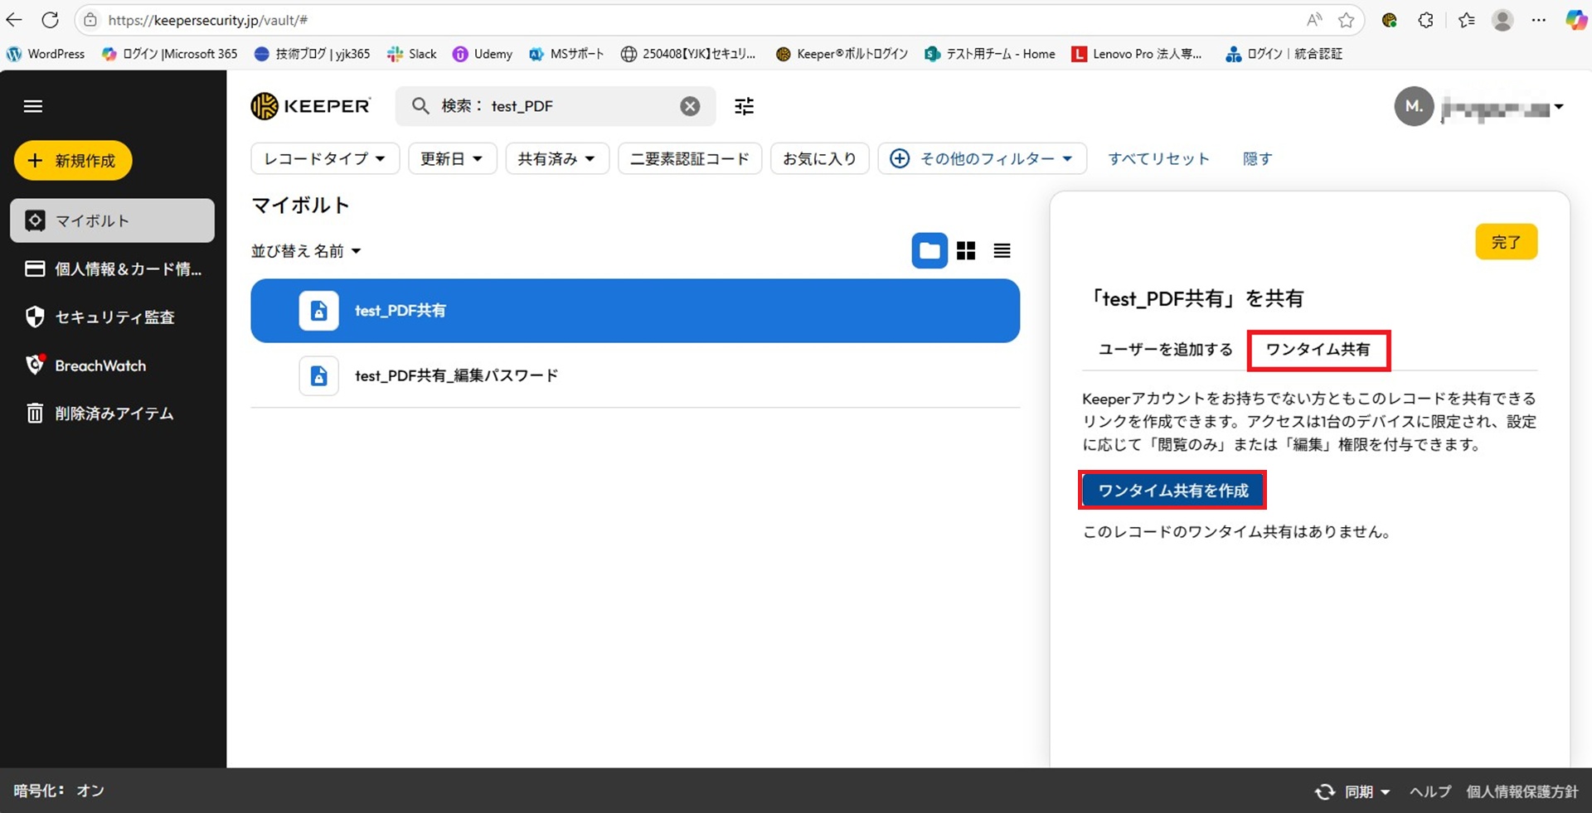
Task: Toggle the お気に入り filter
Action: (x=819, y=158)
